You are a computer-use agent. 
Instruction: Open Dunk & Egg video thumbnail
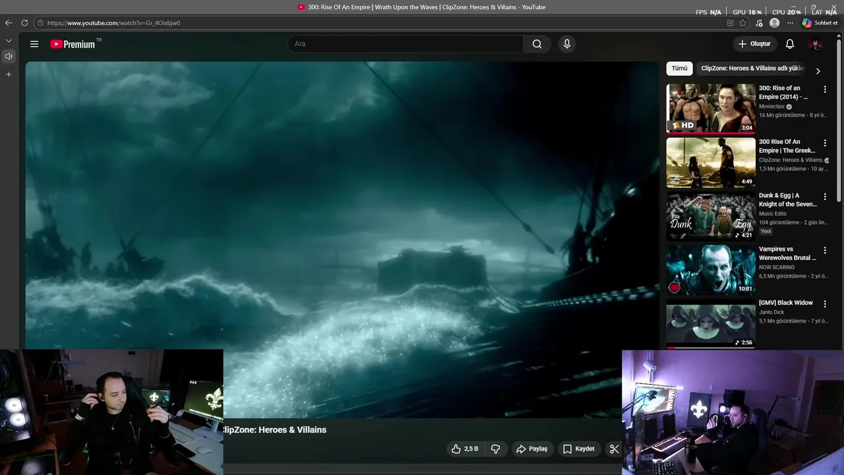point(711,216)
